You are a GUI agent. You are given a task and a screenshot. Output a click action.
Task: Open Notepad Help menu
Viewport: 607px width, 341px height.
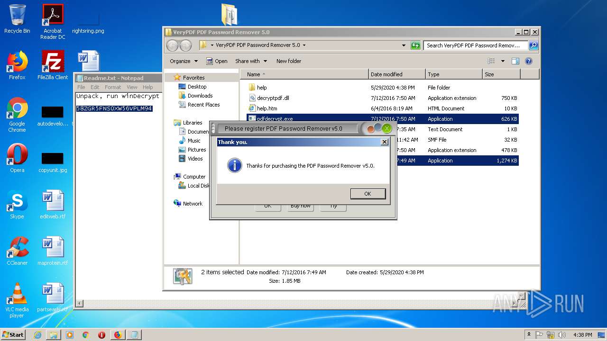[x=148, y=87]
